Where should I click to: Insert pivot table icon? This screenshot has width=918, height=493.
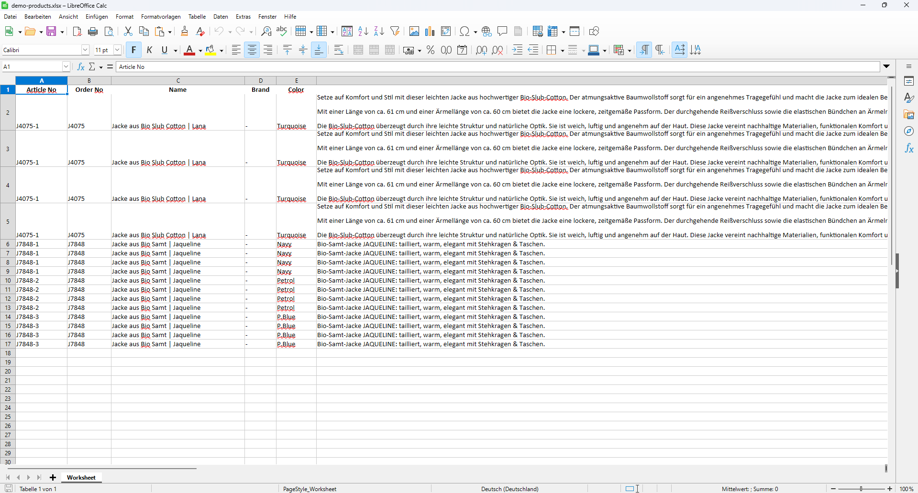tap(446, 32)
